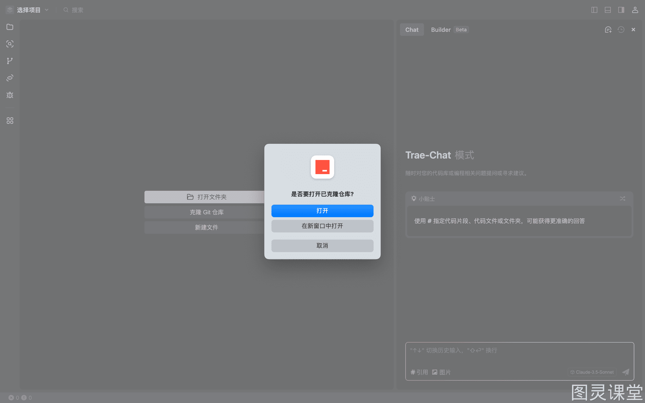
Task: Open the Extensions grid icon
Action: tap(10, 120)
